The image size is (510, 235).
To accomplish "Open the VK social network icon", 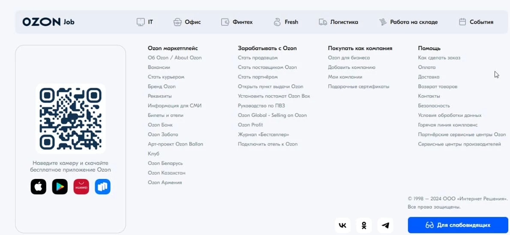I will [342, 225].
